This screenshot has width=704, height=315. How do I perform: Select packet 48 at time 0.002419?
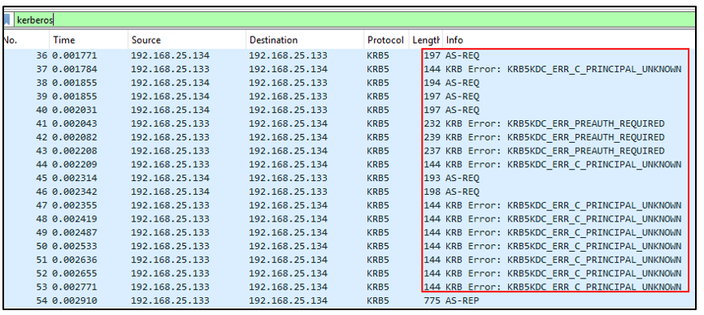click(x=350, y=219)
